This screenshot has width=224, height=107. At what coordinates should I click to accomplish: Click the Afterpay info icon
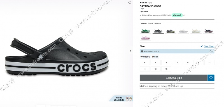click(184, 15)
